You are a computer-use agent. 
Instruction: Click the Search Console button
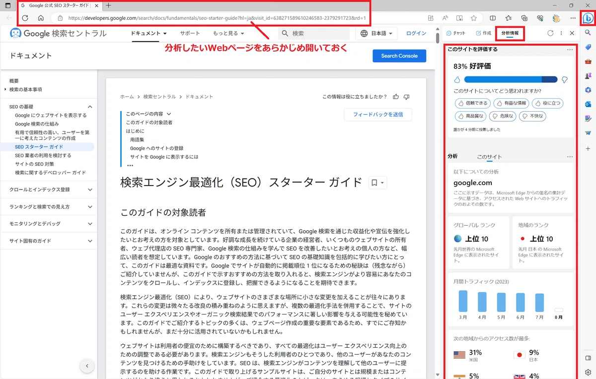399,56
